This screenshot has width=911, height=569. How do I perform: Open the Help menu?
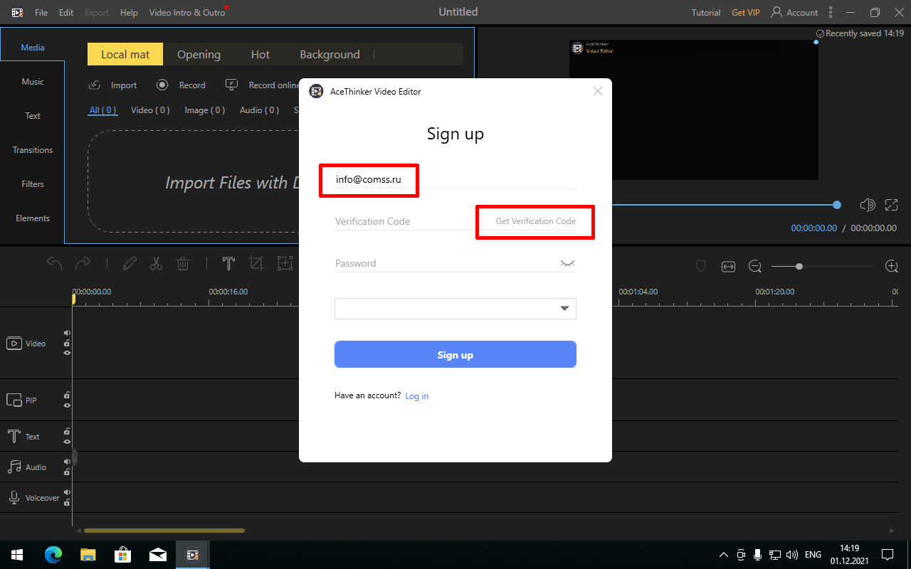(129, 13)
